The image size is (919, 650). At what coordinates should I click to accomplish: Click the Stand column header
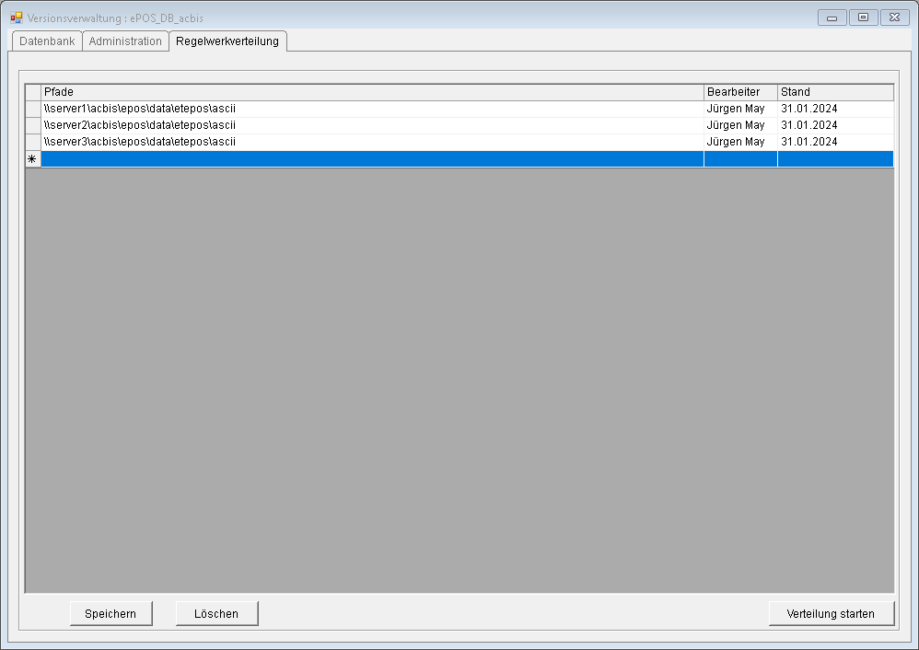[x=834, y=92]
